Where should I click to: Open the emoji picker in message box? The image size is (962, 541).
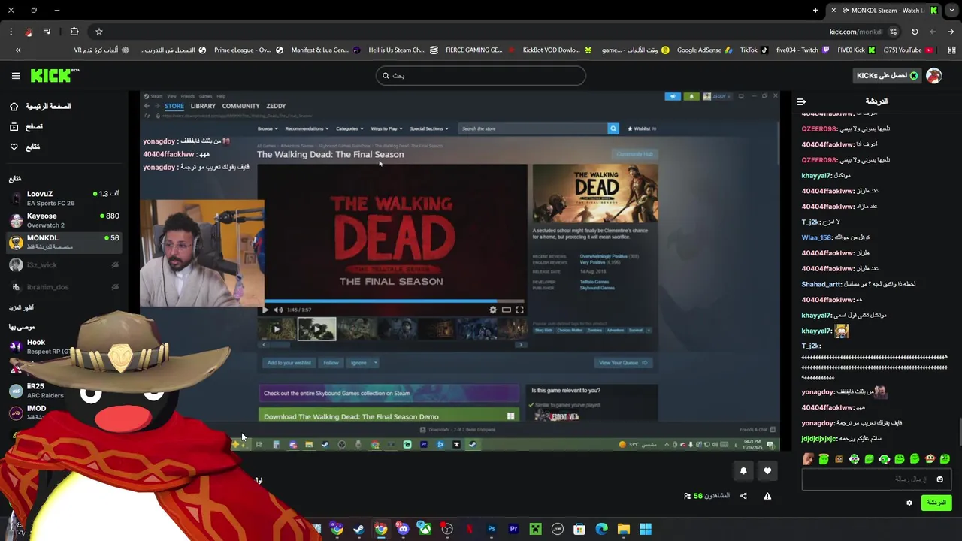[x=939, y=479]
